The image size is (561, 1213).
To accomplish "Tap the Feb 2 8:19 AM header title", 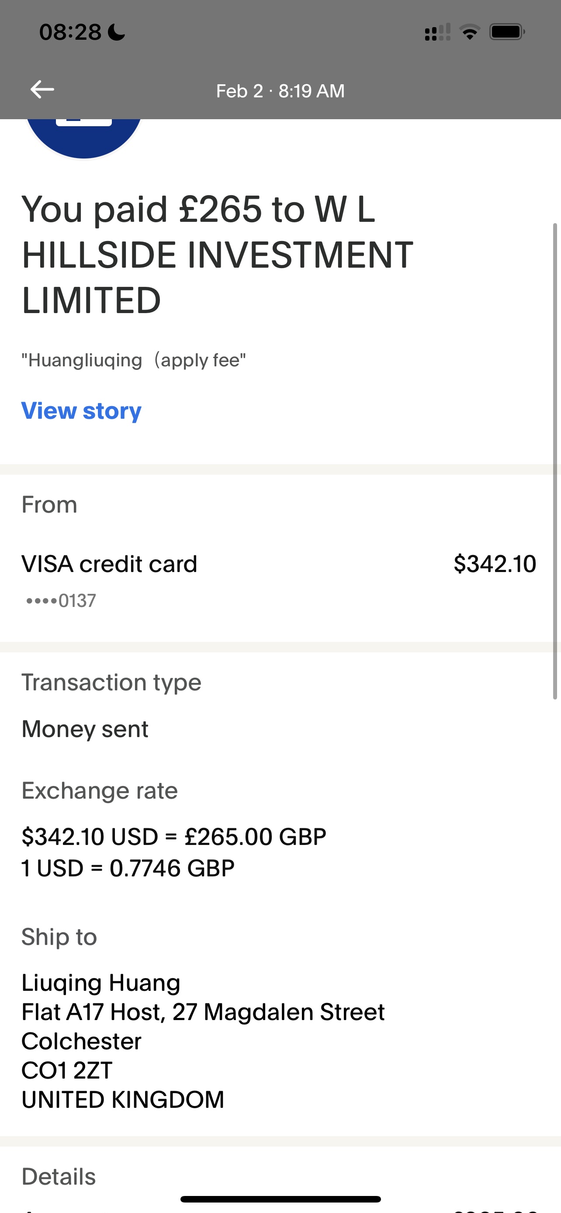I will tap(280, 91).
